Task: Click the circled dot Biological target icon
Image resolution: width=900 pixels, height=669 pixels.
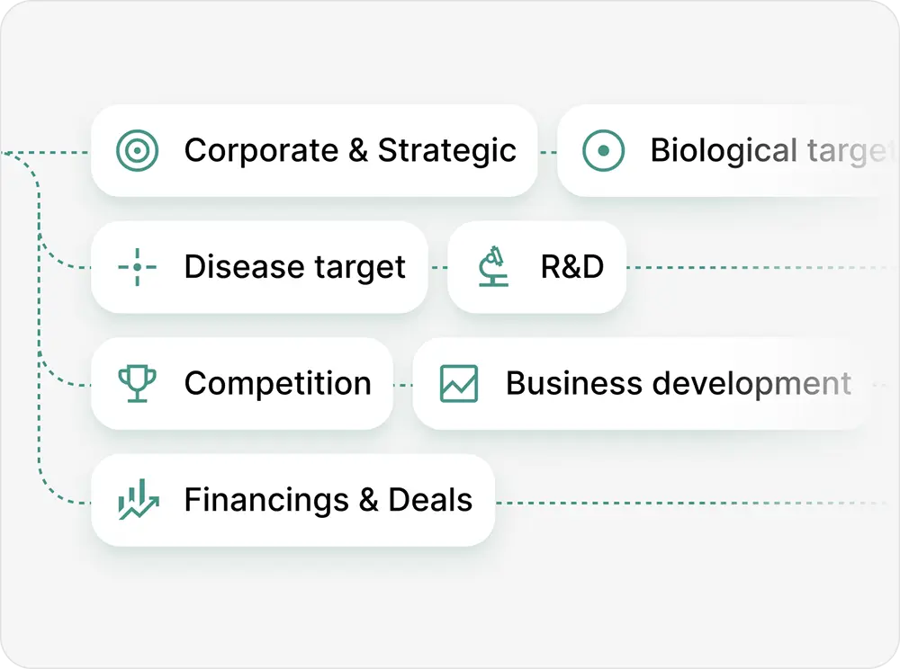Action: tap(603, 151)
